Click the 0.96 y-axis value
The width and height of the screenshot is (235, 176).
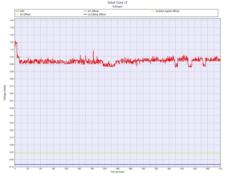pyautogui.click(x=12, y=64)
